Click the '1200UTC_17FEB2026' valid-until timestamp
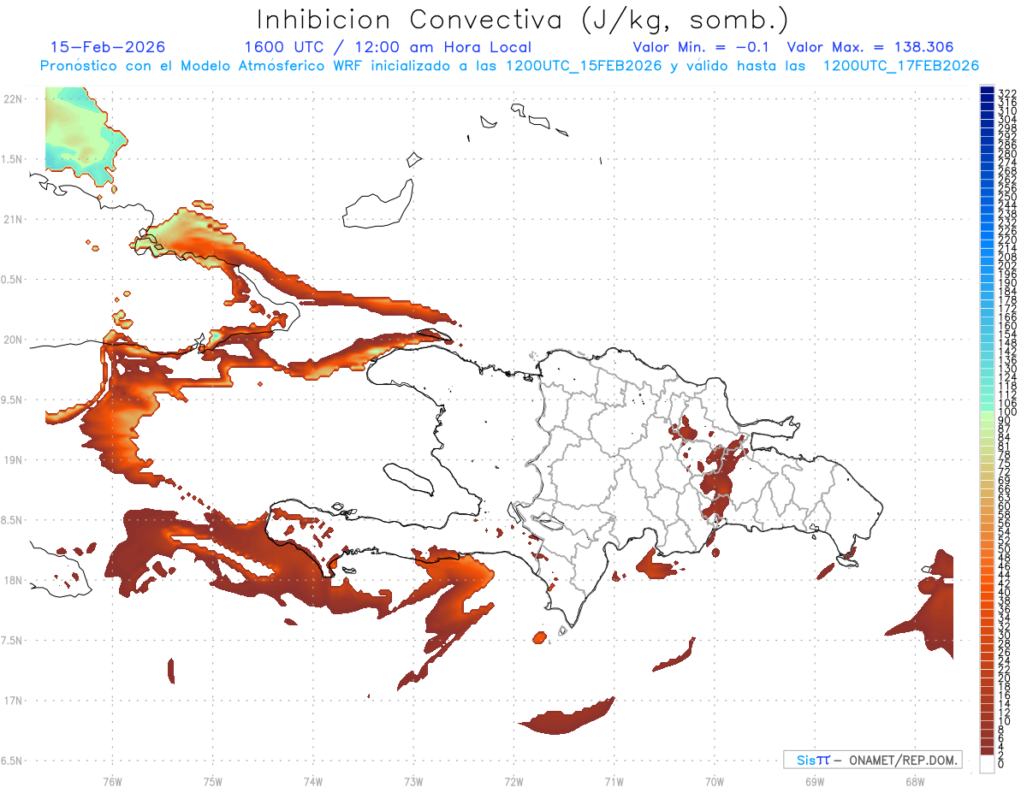The width and height of the screenshot is (1027, 793). pyautogui.click(x=901, y=66)
